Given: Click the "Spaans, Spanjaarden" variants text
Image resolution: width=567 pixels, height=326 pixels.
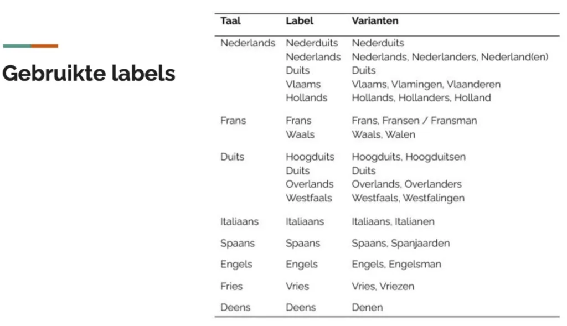Looking at the screenshot, I should (401, 244).
